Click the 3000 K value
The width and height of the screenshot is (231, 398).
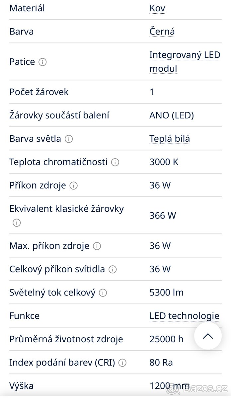point(164,162)
